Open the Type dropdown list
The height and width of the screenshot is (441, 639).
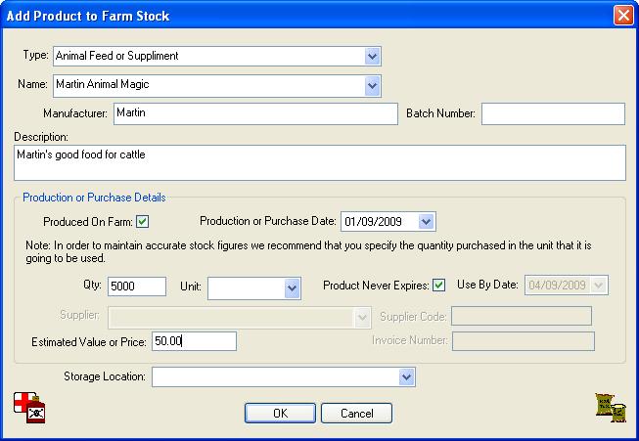(x=372, y=56)
